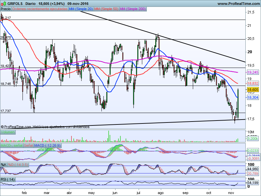This screenshot has width=261, height=196.
Task: Click the %D ( 14 3 5) label
Action: [18, 165]
